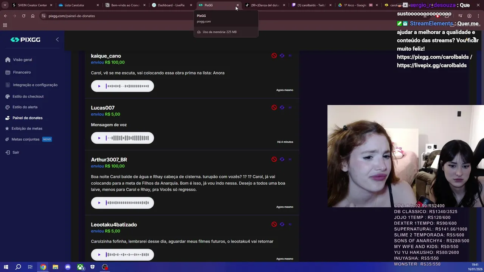Open File Explorer from the taskbar
Screen dimensions: 484x272
(x=55, y=267)
